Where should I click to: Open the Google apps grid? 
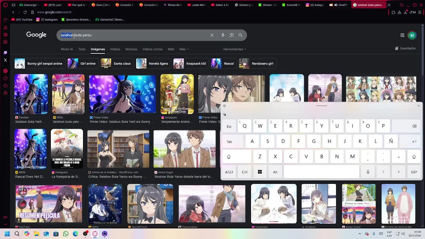point(402,35)
